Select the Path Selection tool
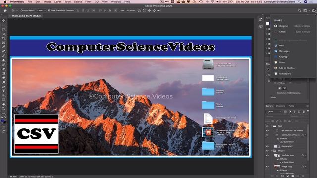Screen dimensions: 317x178 [x=3, y=95]
